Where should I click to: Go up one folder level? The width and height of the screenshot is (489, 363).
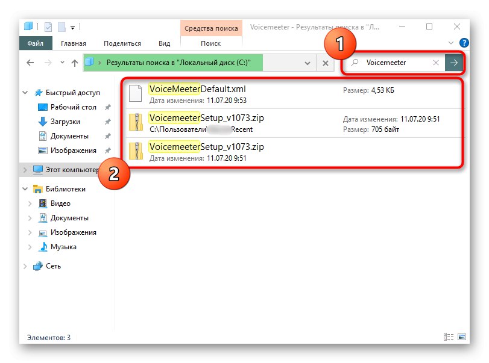75,63
